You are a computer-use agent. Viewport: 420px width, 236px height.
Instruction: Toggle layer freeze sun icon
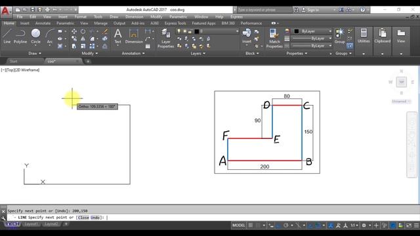[184, 31]
